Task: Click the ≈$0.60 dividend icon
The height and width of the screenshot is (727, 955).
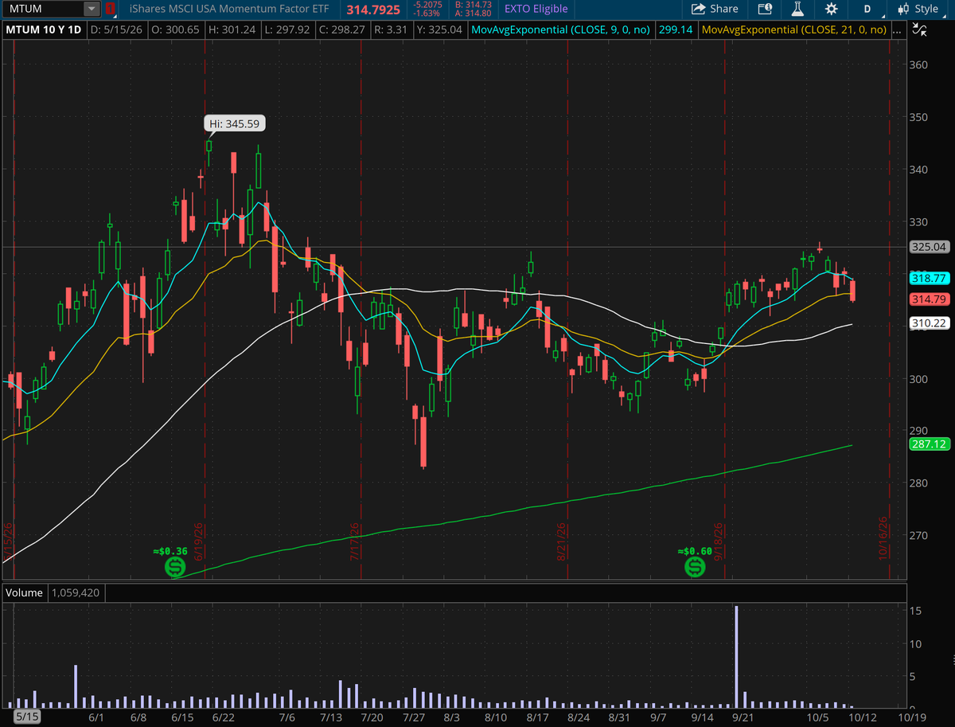Action: (x=695, y=567)
